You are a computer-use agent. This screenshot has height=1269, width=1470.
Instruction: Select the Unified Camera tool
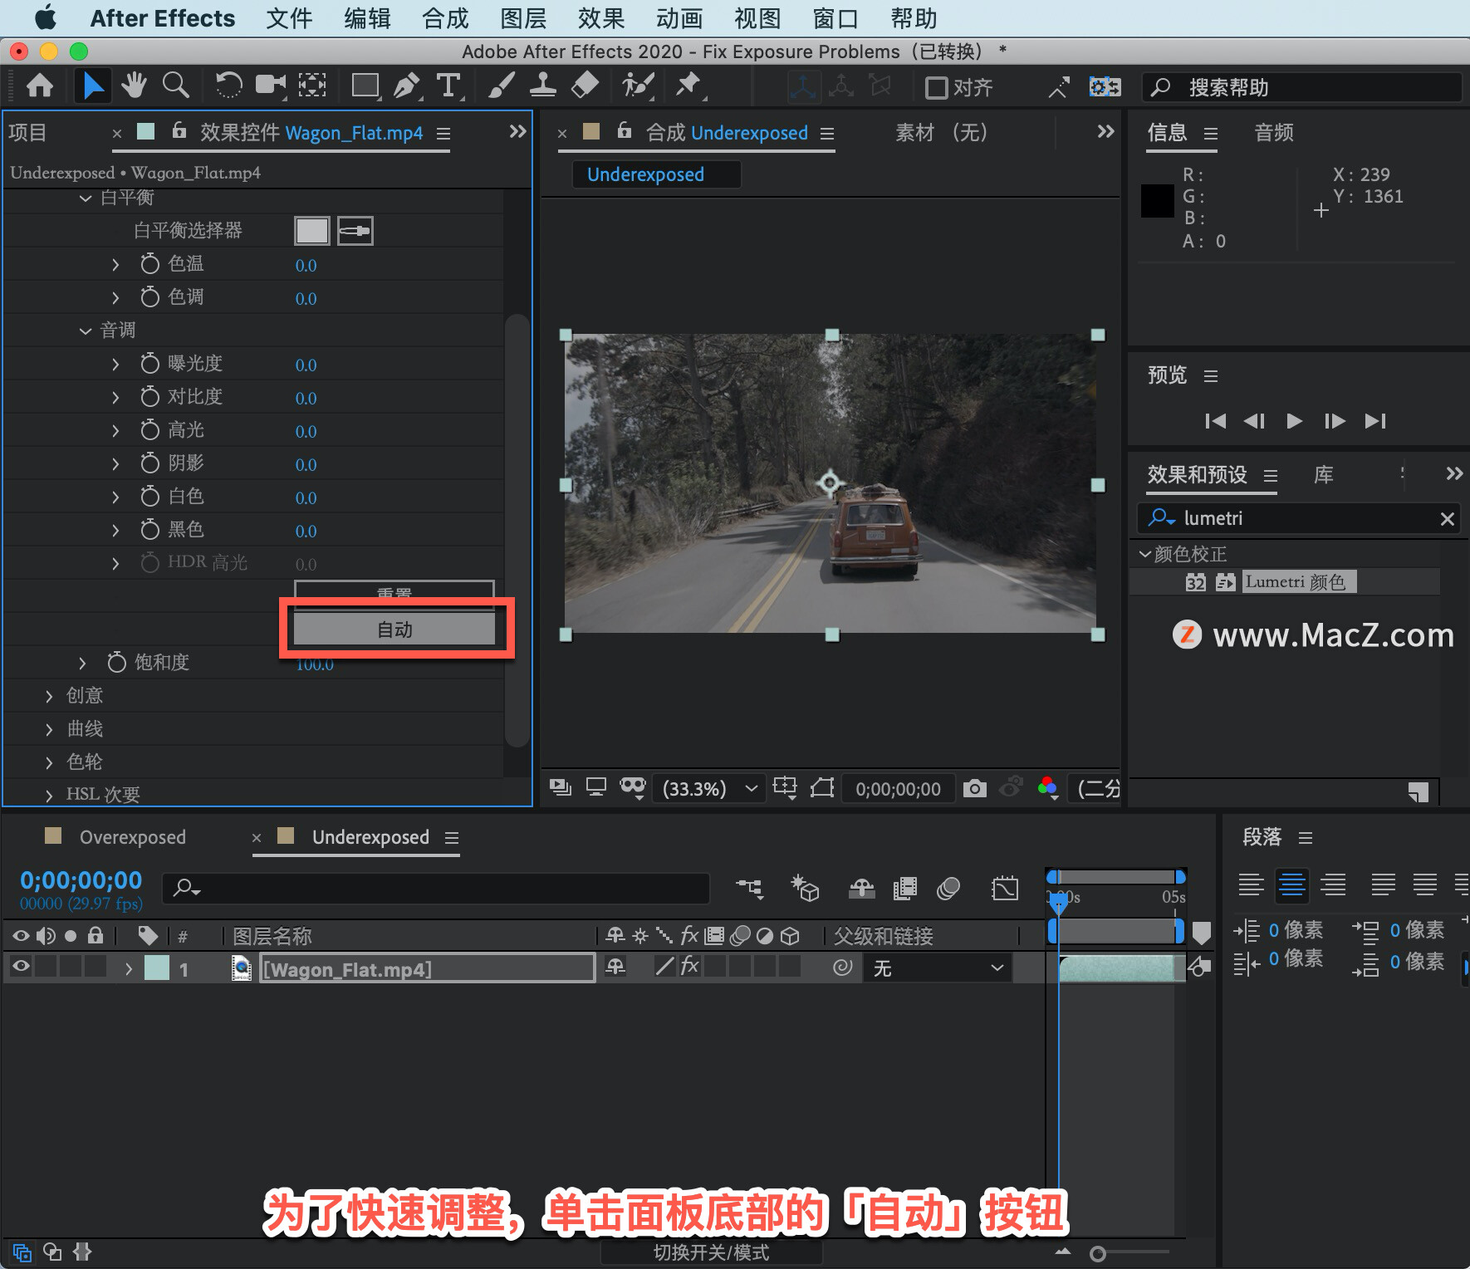[x=271, y=86]
